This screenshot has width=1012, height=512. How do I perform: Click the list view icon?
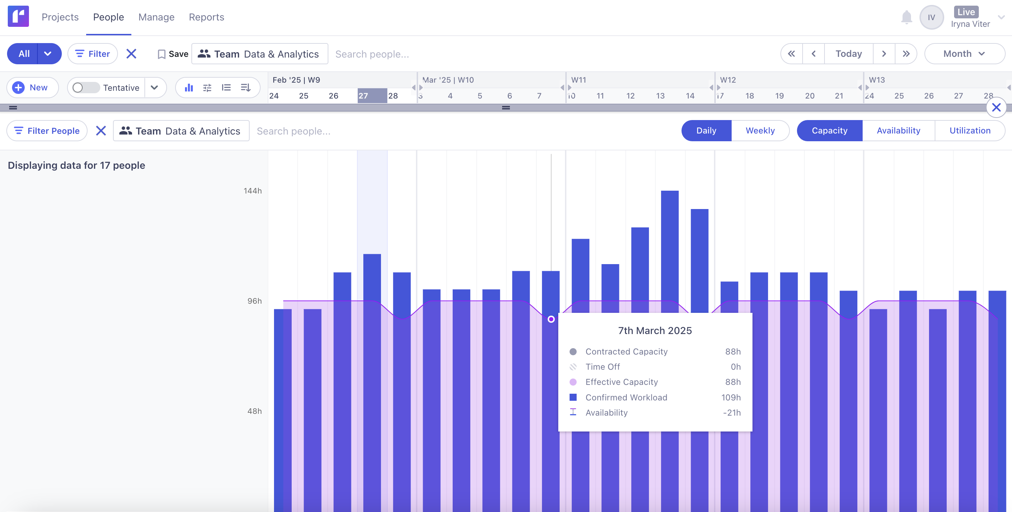tap(226, 88)
